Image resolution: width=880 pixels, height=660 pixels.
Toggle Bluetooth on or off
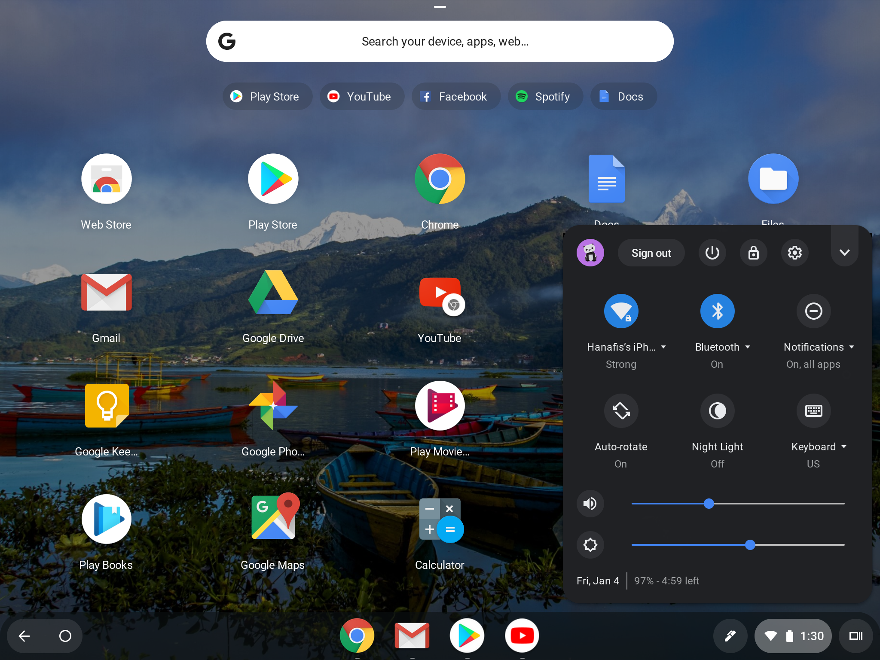pos(718,311)
